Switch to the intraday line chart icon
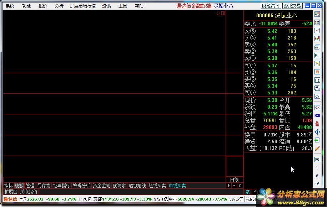The image size is (328, 208). [x=317, y=31]
